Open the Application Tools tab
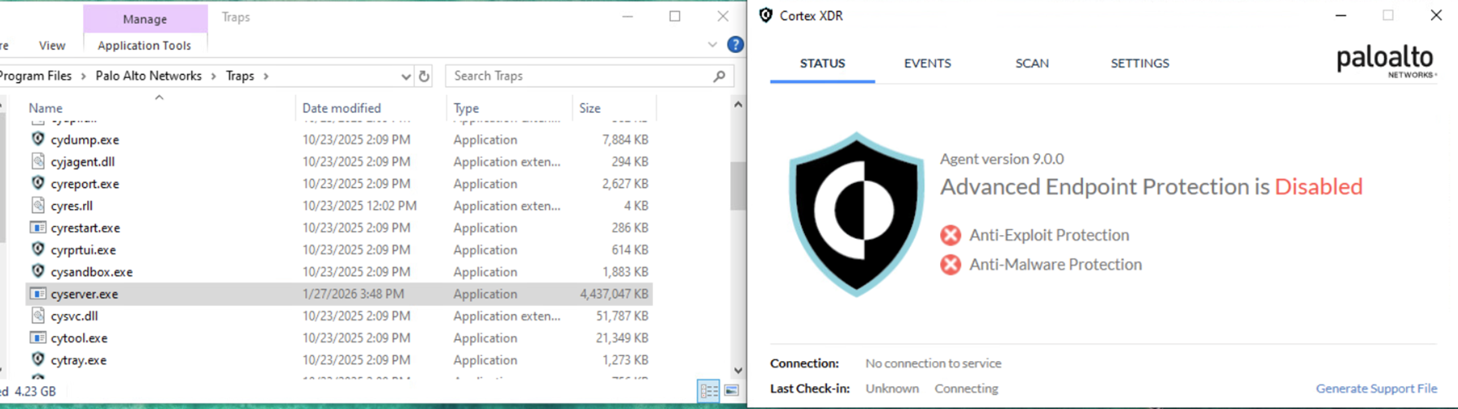 pos(145,46)
